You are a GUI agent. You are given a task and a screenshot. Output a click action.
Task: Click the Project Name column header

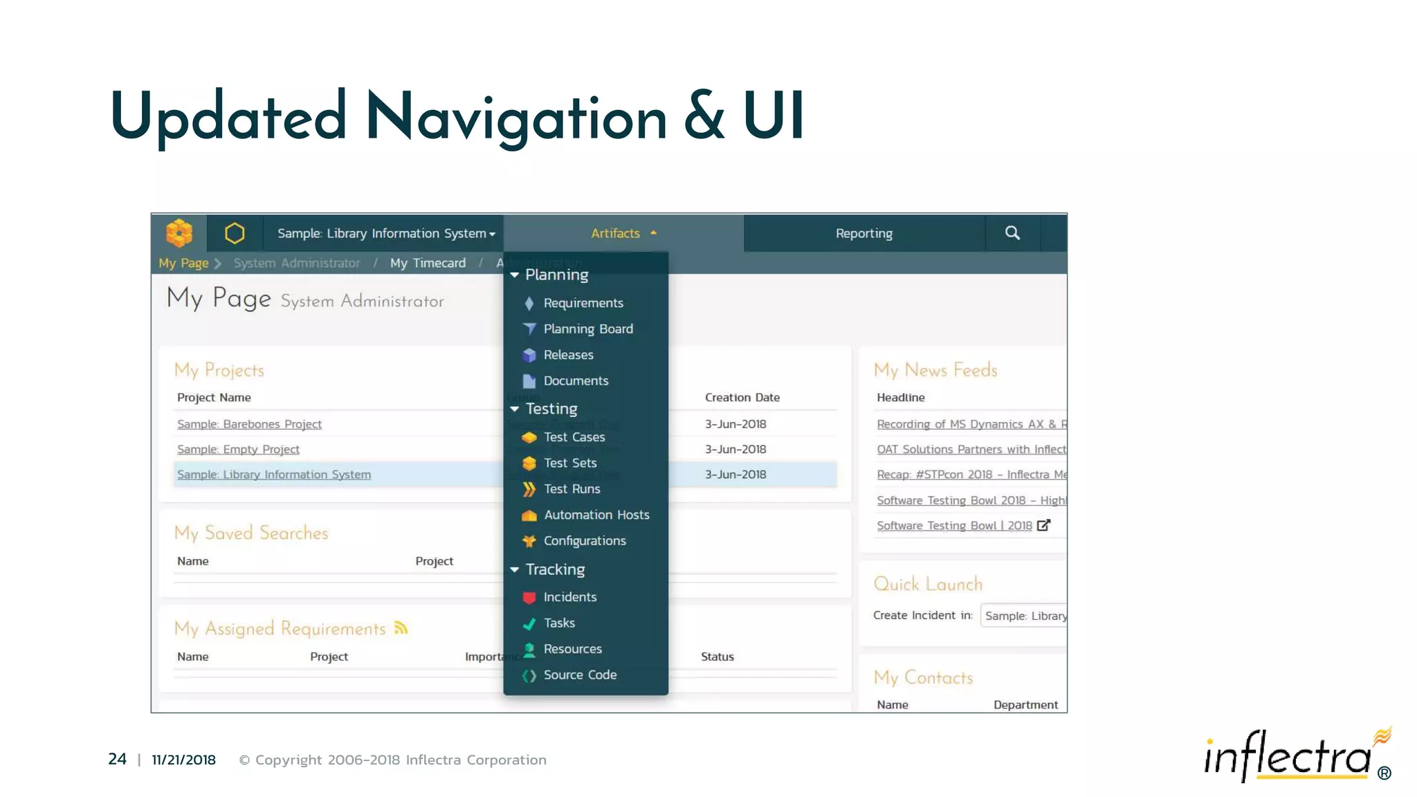click(x=214, y=398)
